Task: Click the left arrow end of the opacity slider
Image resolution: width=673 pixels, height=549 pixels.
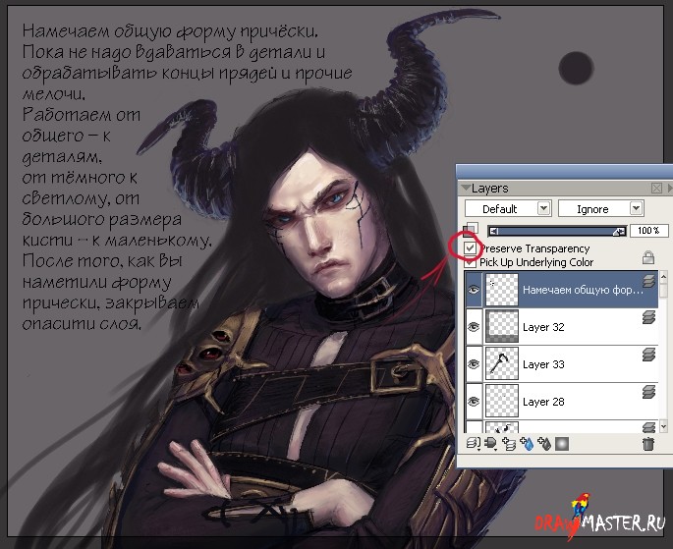Action: (x=494, y=231)
